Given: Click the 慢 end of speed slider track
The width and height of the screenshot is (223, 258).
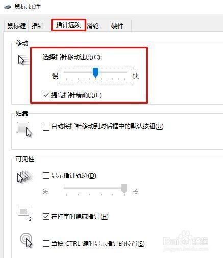Looking at the screenshot, I should (x=66, y=72).
